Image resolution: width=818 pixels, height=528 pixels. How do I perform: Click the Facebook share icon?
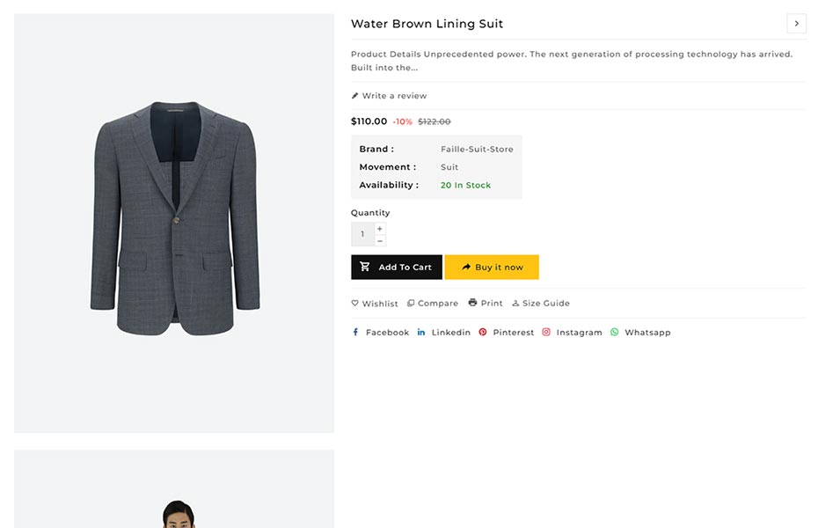pos(355,333)
